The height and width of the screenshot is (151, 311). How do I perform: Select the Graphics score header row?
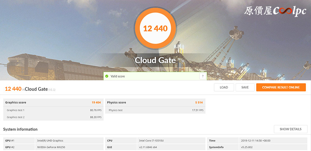[x=53, y=102]
